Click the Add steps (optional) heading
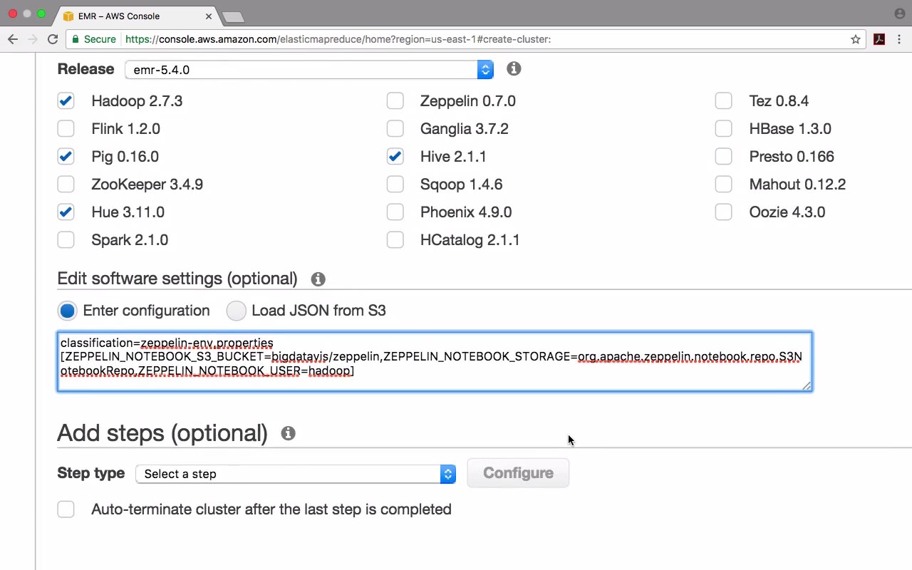This screenshot has height=570, width=912. 162,433
